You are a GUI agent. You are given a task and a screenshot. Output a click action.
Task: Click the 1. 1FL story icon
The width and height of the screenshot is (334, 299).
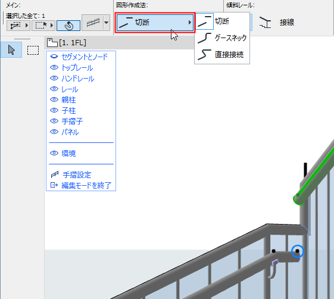pyautogui.click(x=52, y=43)
